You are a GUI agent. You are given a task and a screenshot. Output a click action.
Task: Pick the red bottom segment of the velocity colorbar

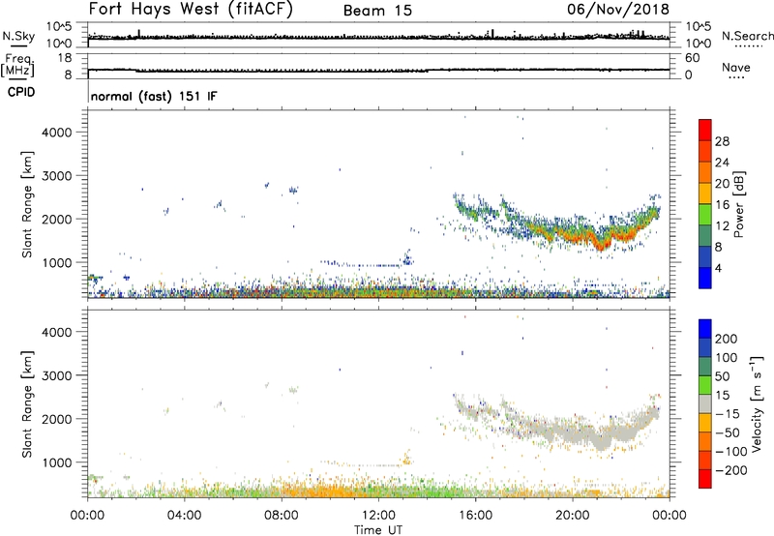click(x=705, y=479)
